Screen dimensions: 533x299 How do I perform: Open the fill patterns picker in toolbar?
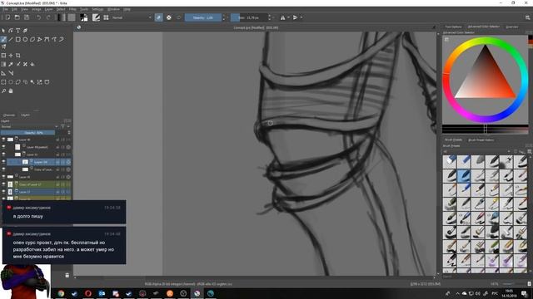coord(72,17)
